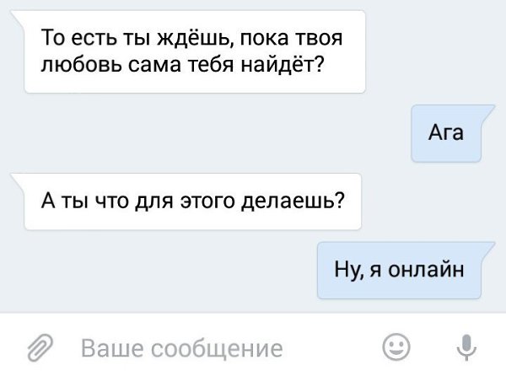Click the word 'делаешь?' in third message
This screenshot has height=381, width=506.
click(293, 201)
